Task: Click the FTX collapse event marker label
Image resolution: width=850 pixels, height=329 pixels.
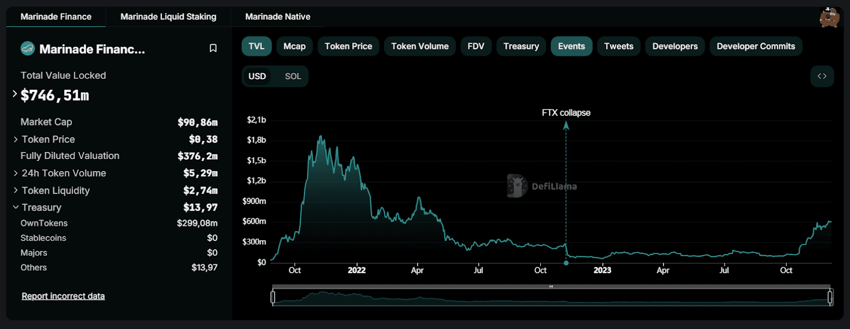Action: tap(566, 113)
